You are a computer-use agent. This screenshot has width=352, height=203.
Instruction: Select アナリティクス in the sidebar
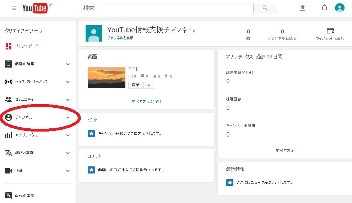pos(27,135)
